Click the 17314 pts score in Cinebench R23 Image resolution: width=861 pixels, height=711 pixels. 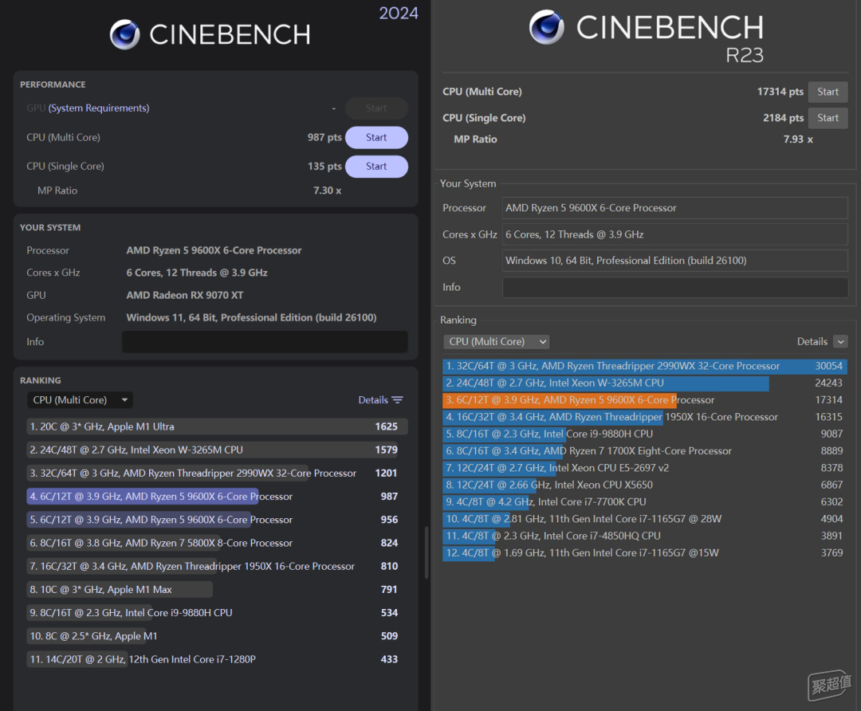click(780, 92)
